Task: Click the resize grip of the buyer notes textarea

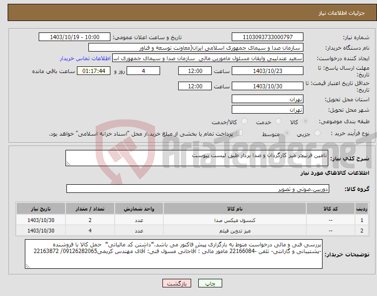Action: (28, 266)
